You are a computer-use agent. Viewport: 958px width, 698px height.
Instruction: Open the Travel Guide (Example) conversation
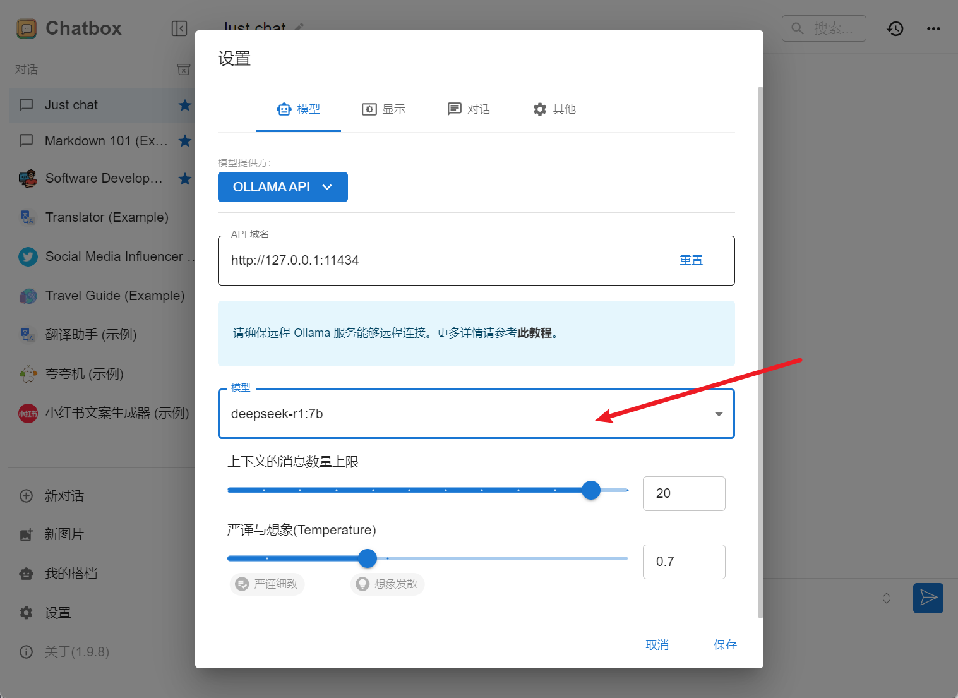click(102, 296)
